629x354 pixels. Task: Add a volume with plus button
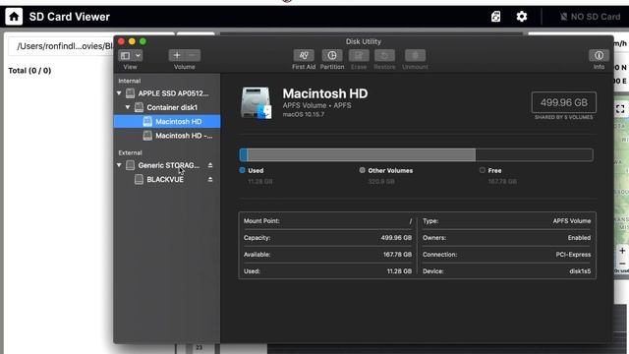[177, 55]
